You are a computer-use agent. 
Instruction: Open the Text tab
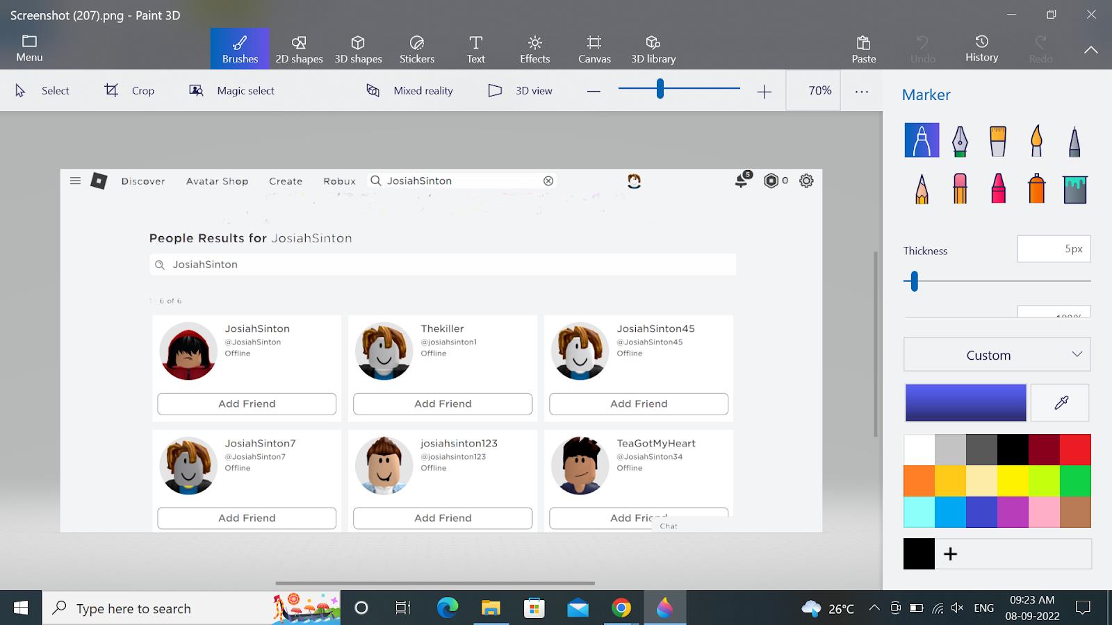(x=476, y=49)
